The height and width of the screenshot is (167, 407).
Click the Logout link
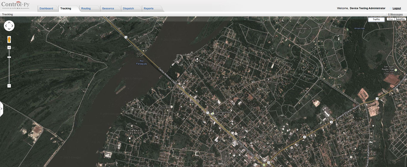point(397,8)
